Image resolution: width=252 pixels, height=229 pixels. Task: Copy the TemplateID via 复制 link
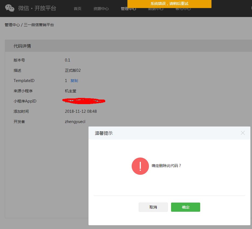pyautogui.click(x=74, y=81)
